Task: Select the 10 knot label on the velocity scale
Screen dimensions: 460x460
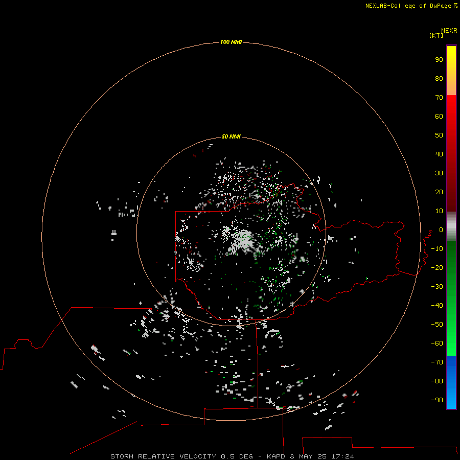Action: 439,211
